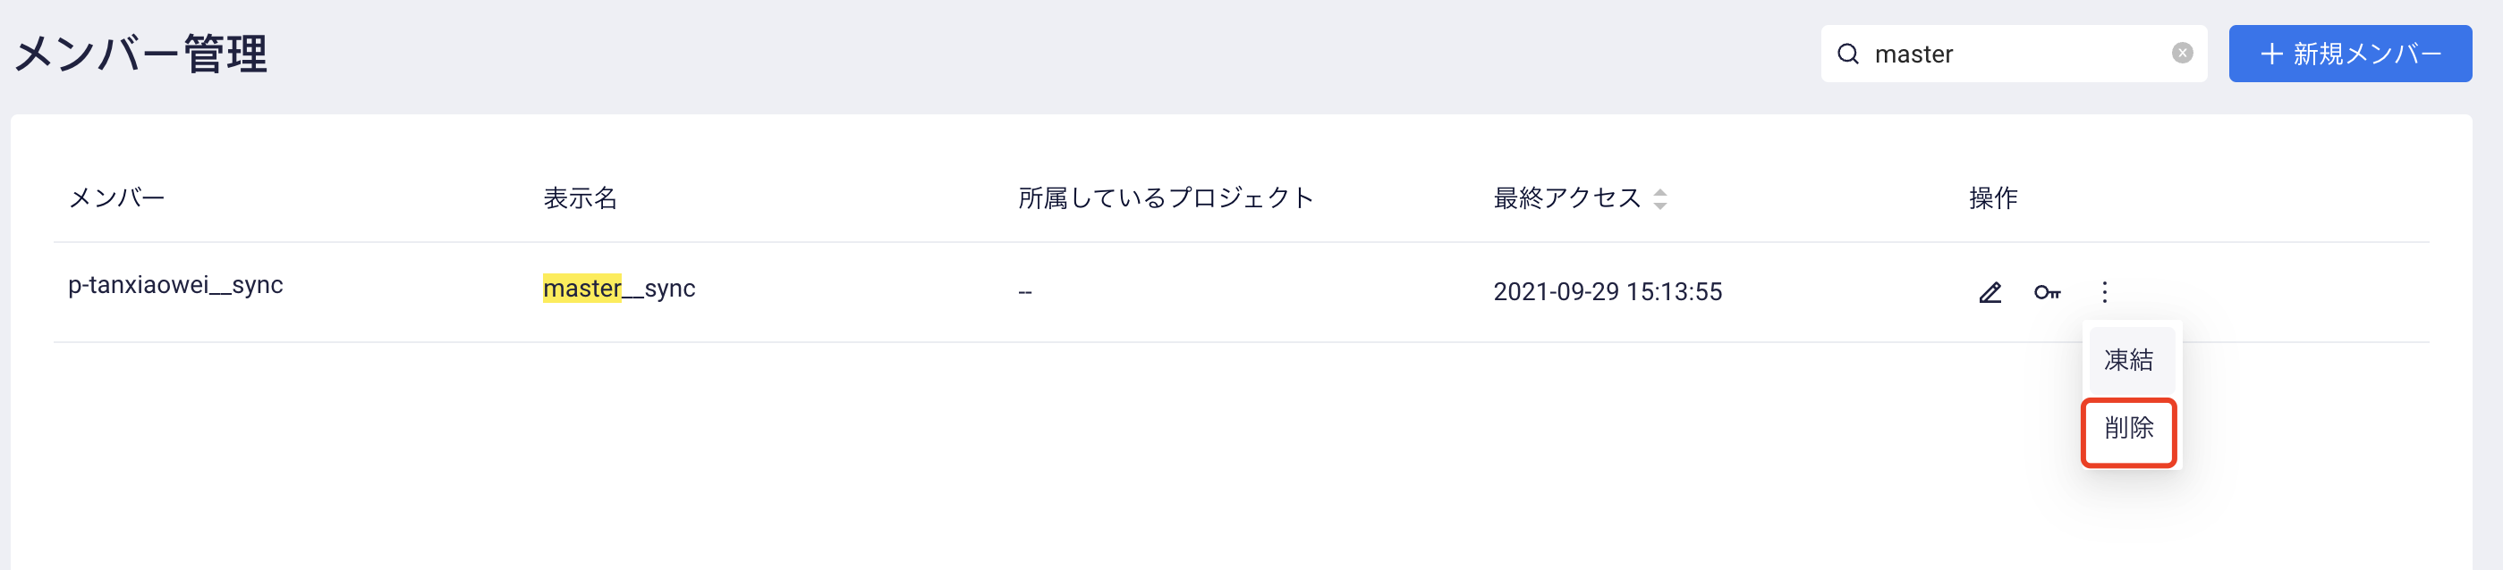This screenshot has width=2503, height=570.
Task: Click the 最終アクセス column header
Action: click(1567, 198)
